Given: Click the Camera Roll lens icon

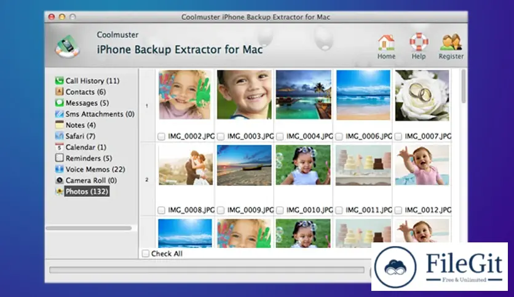Looking at the screenshot, I should [x=60, y=180].
